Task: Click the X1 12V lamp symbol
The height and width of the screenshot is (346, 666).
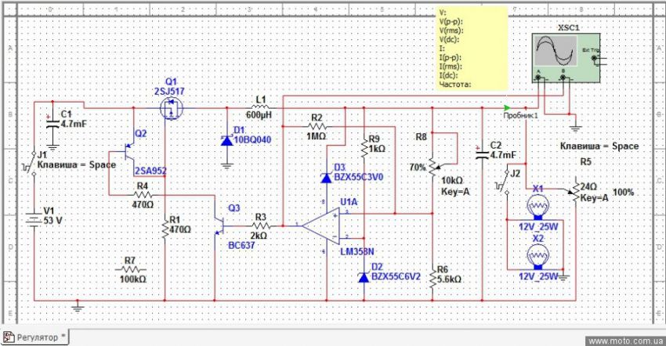Action: pyautogui.click(x=538, y=207)
